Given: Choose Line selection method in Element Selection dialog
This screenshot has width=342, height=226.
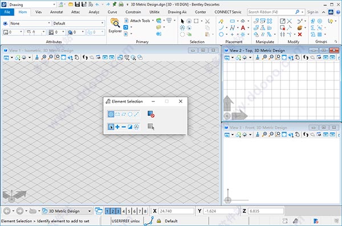Looking at the screenshot, I should tap(136, 114).
